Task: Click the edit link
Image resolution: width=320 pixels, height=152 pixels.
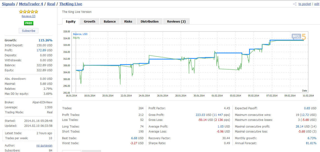Action: [x=317, y=4]
